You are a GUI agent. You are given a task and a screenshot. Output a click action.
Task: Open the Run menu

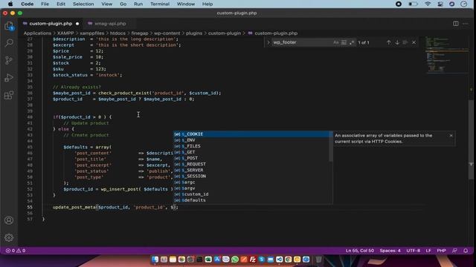(138, 4)
